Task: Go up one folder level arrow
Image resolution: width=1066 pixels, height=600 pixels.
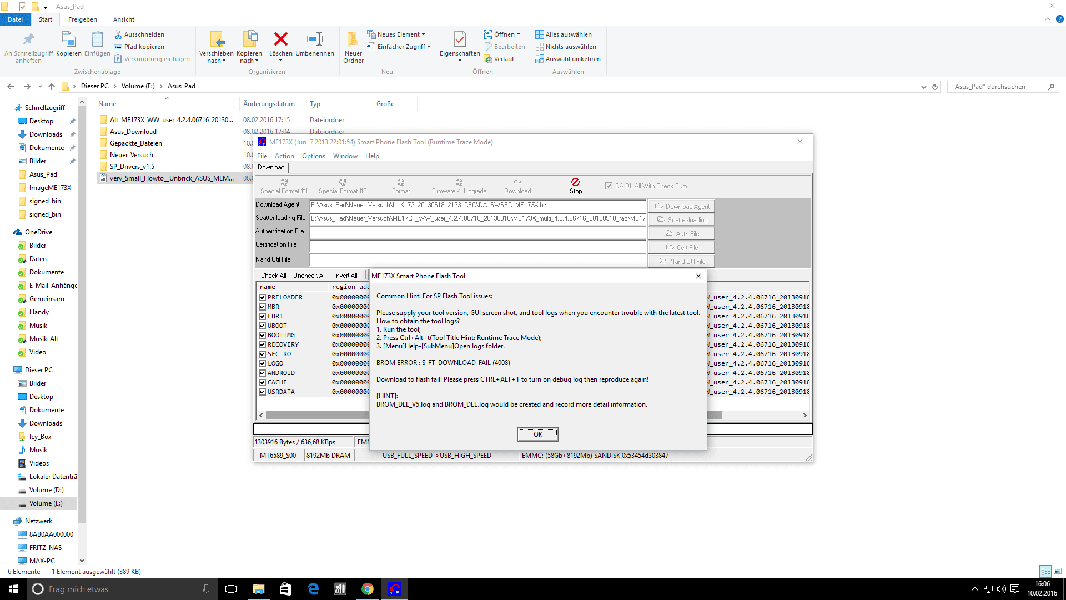Action: [x=52, y=87]
